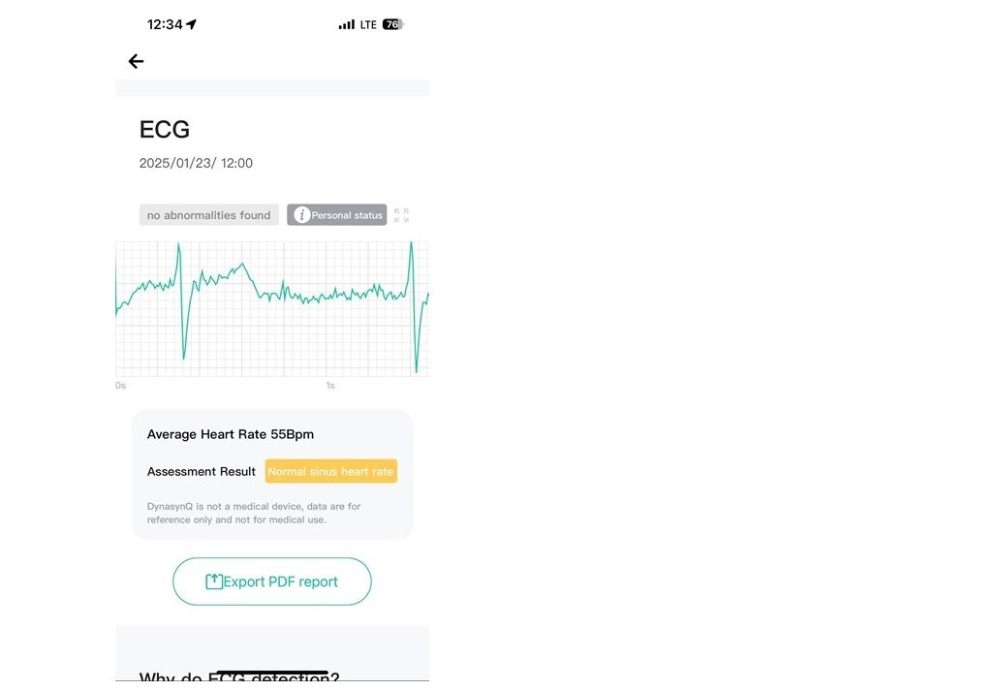997x691 pixels.
Task: Open fullscreen ECG chart expand icon
Action: [x=401, y=215]
